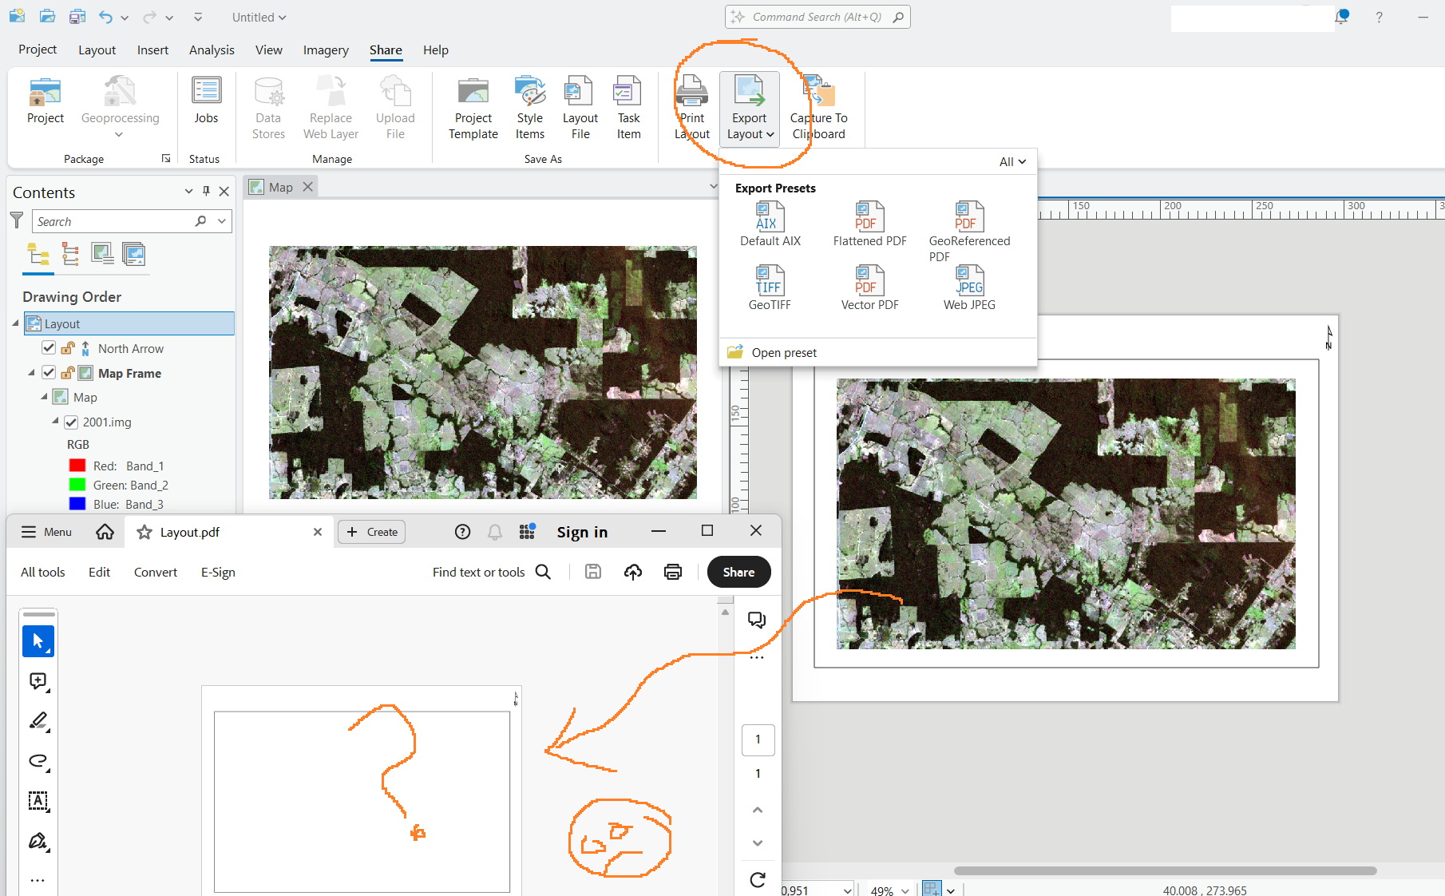Open the Imagery ribbon tab

point(326,50)
